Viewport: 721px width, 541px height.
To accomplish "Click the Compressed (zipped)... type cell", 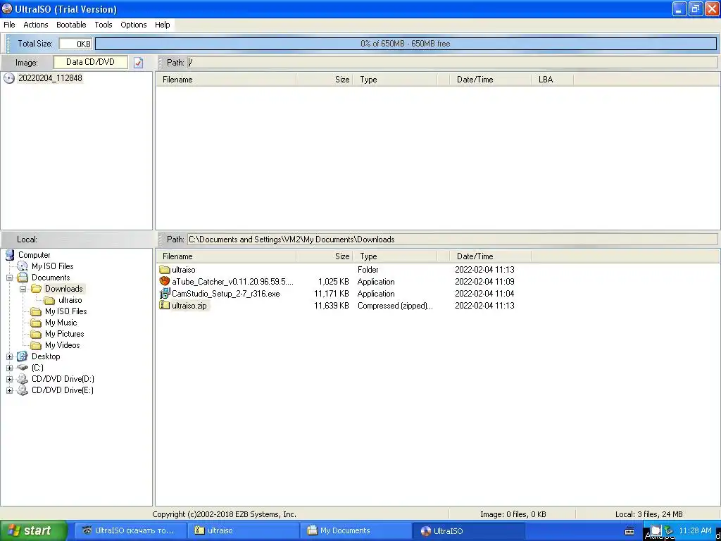I will pos(395,306).
